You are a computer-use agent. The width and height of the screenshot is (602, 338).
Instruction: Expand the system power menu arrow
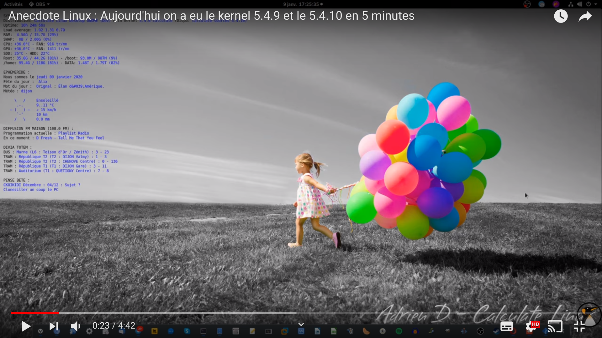pyautogui.click(x=596, y=4)
